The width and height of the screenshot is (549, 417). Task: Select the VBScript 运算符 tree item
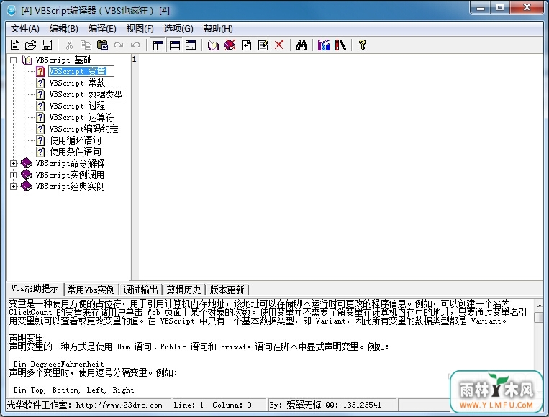click(x=81, y=117)
